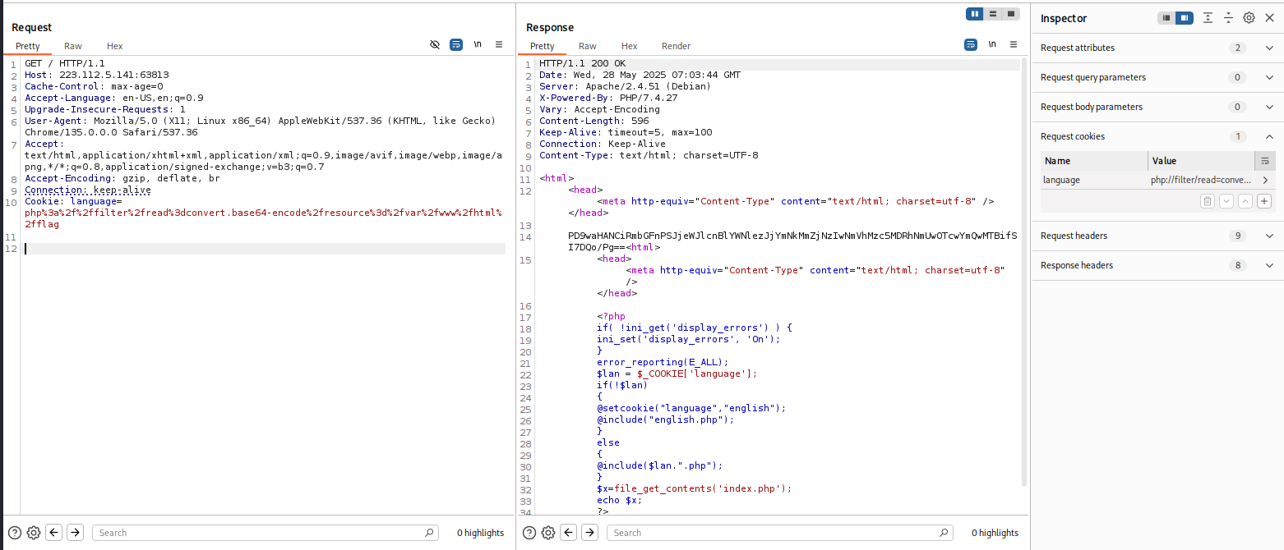Click the Cookie header line in Request

(x=265, y=213)
